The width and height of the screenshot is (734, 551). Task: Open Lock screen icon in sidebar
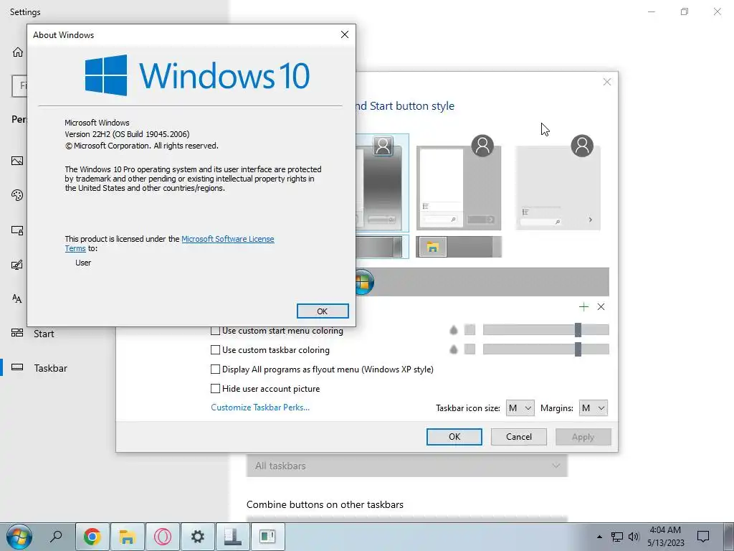point(17,230)
